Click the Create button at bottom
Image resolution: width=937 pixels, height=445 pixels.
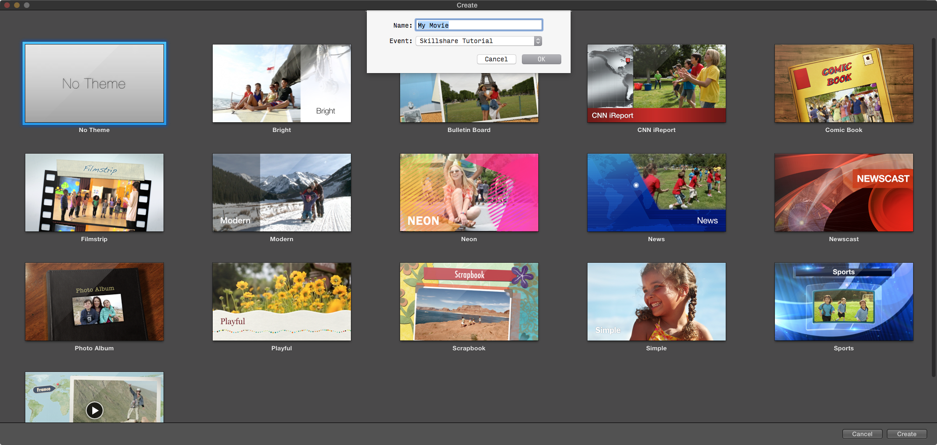pos(906,434)
